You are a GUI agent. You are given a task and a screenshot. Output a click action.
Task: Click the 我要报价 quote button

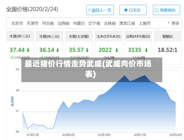pos(166,10)
